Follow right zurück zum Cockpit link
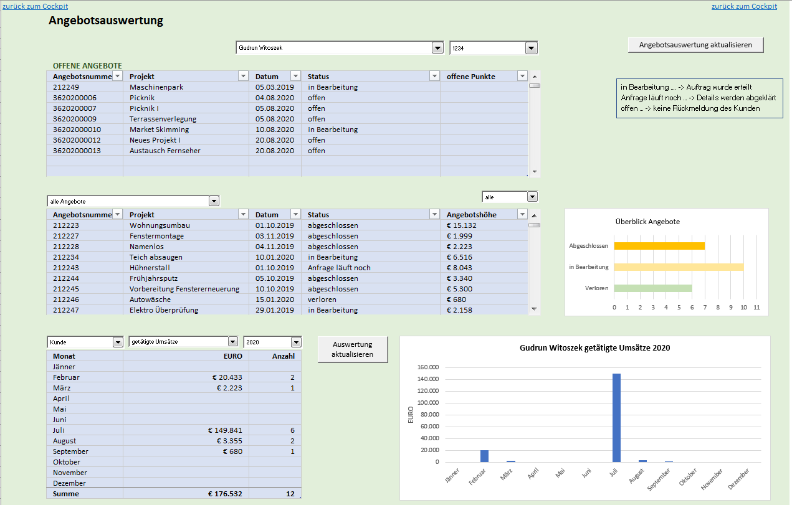The image size is (792, 505). pos(744,6)
